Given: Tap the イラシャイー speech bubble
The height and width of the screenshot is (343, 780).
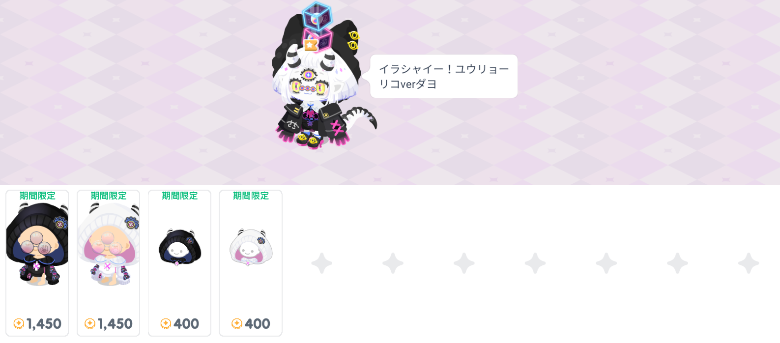Looking at the screenshot, I should click(x=443, y=76).
